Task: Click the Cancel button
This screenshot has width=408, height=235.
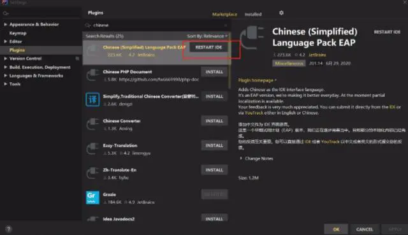Action: pyautogui.click(x=364, y=229)
